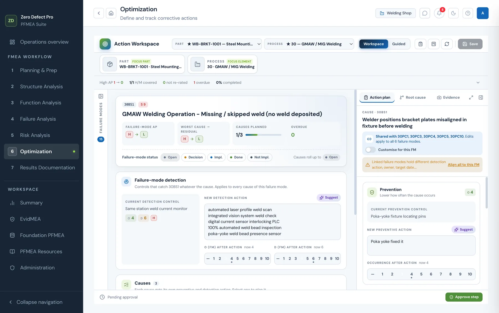The width and height of the screenshot is (499, 313).
Task: Toggle Customise for this FM switch
Action: (370, 150)
